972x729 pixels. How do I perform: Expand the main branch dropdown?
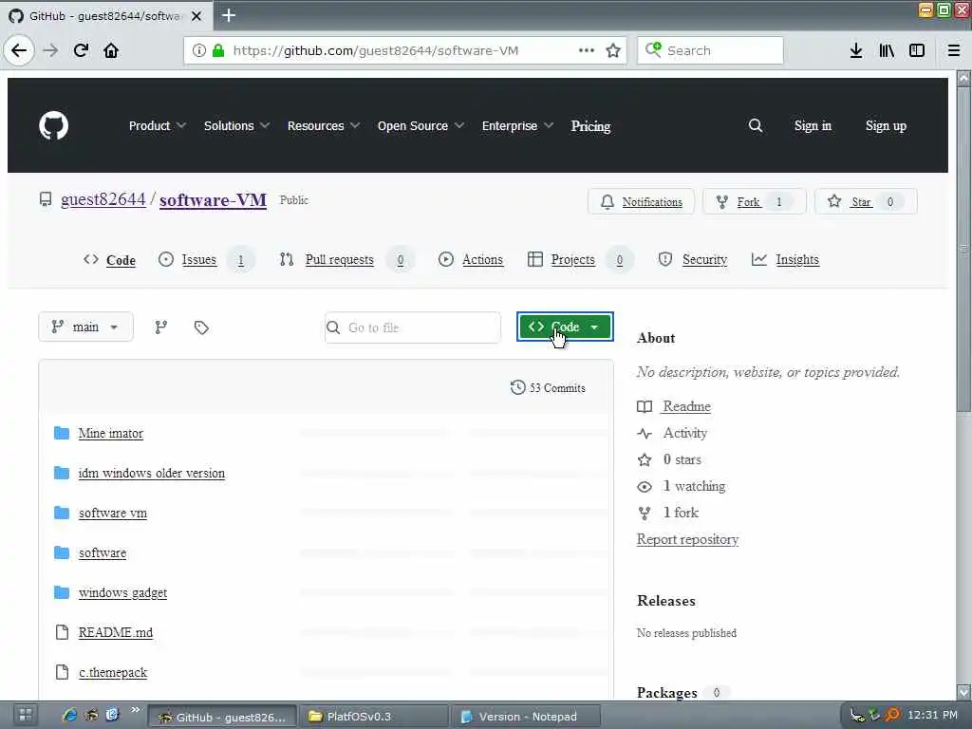tap(85, 327)
